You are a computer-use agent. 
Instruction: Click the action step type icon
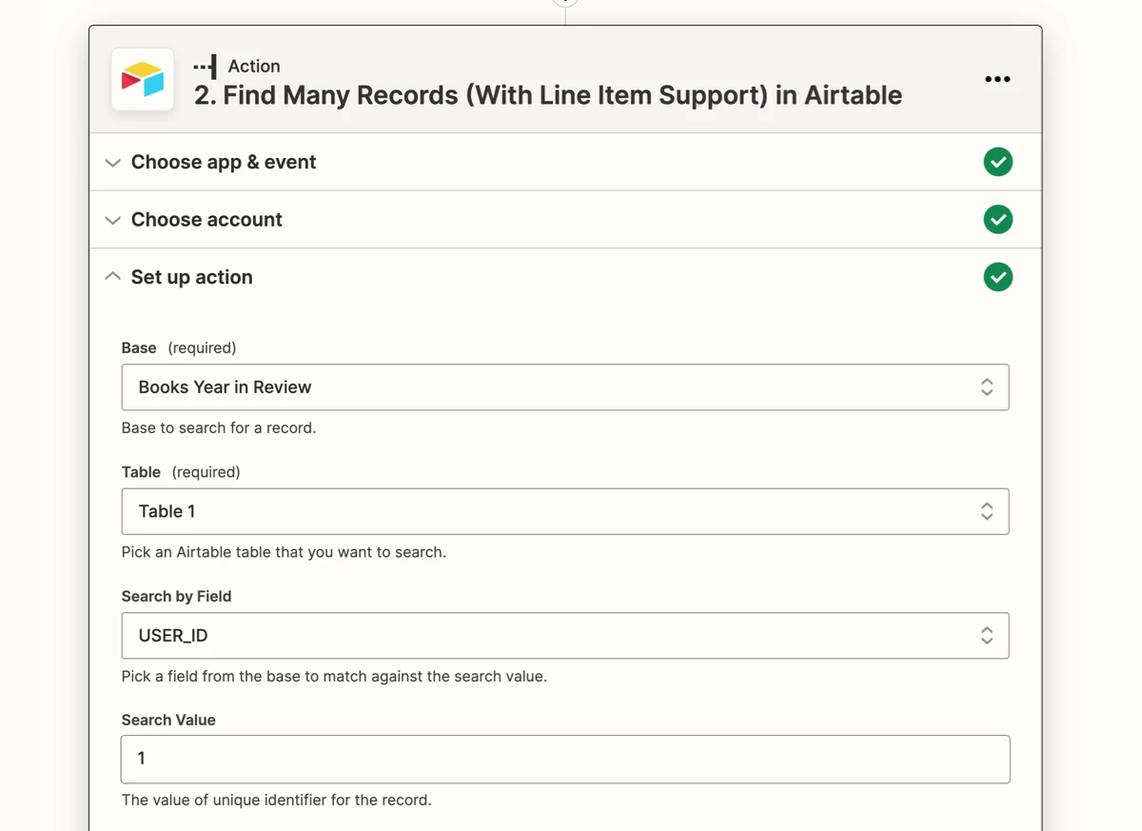pos(205,66)
